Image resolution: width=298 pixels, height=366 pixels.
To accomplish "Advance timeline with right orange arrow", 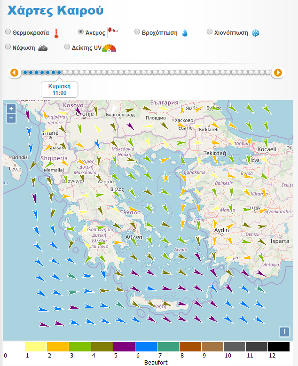I will coord(278,72).
